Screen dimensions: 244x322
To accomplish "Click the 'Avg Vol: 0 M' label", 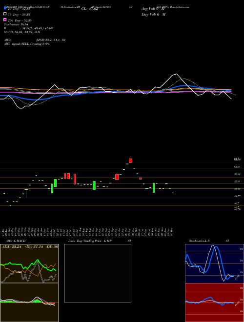I will point(153,9).
